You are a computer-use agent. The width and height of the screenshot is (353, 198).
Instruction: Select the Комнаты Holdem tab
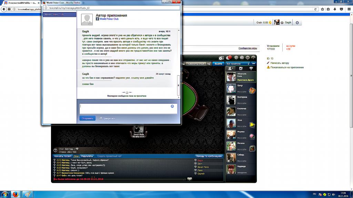pyautogui.click(x=63, y=156)
